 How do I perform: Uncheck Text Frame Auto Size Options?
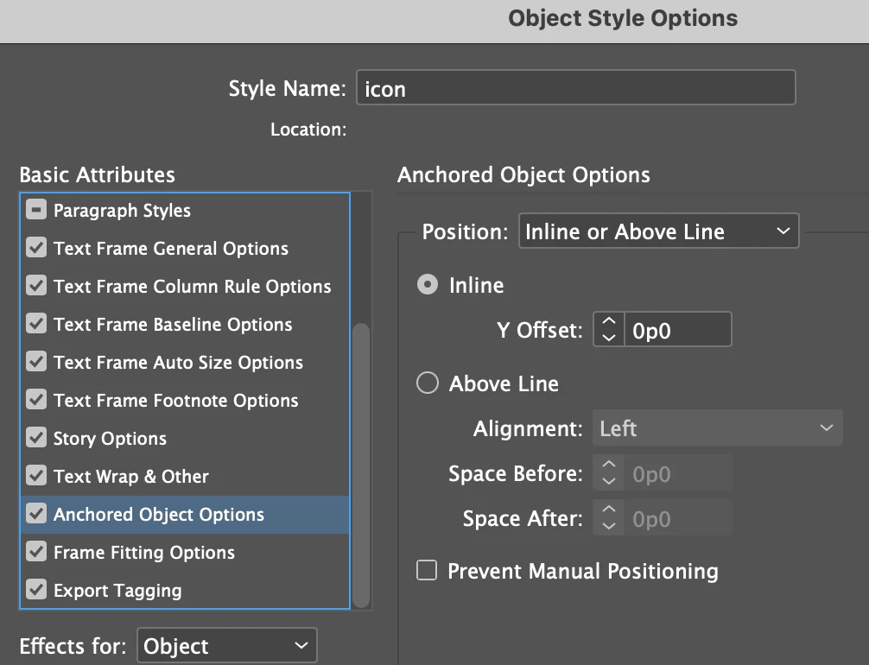coord(36,363)
